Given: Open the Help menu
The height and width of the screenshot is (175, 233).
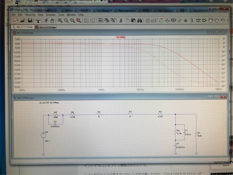Looking at the screenshot, I should (81, 15).
